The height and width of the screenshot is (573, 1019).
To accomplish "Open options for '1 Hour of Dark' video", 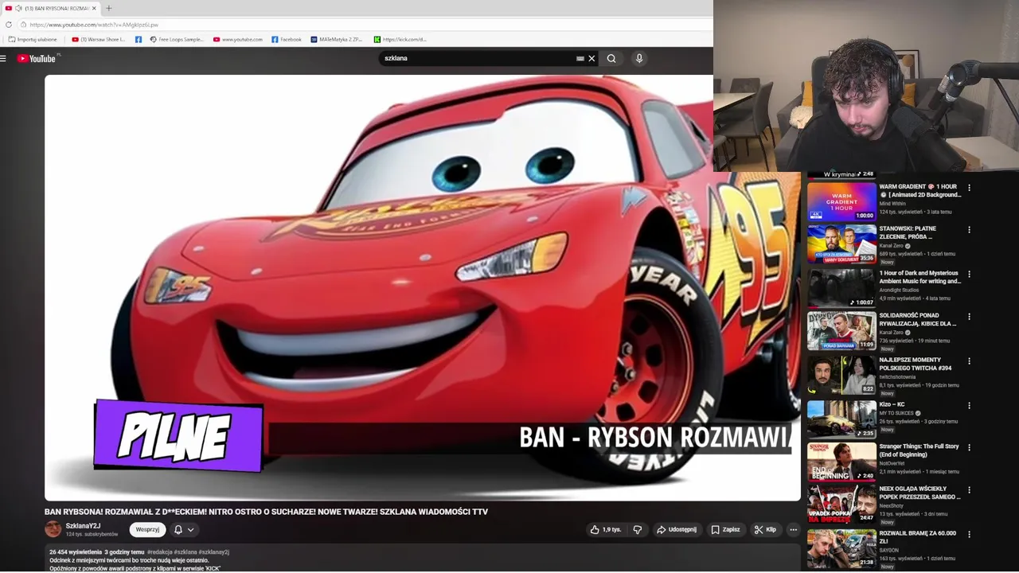I will (969, 275).
